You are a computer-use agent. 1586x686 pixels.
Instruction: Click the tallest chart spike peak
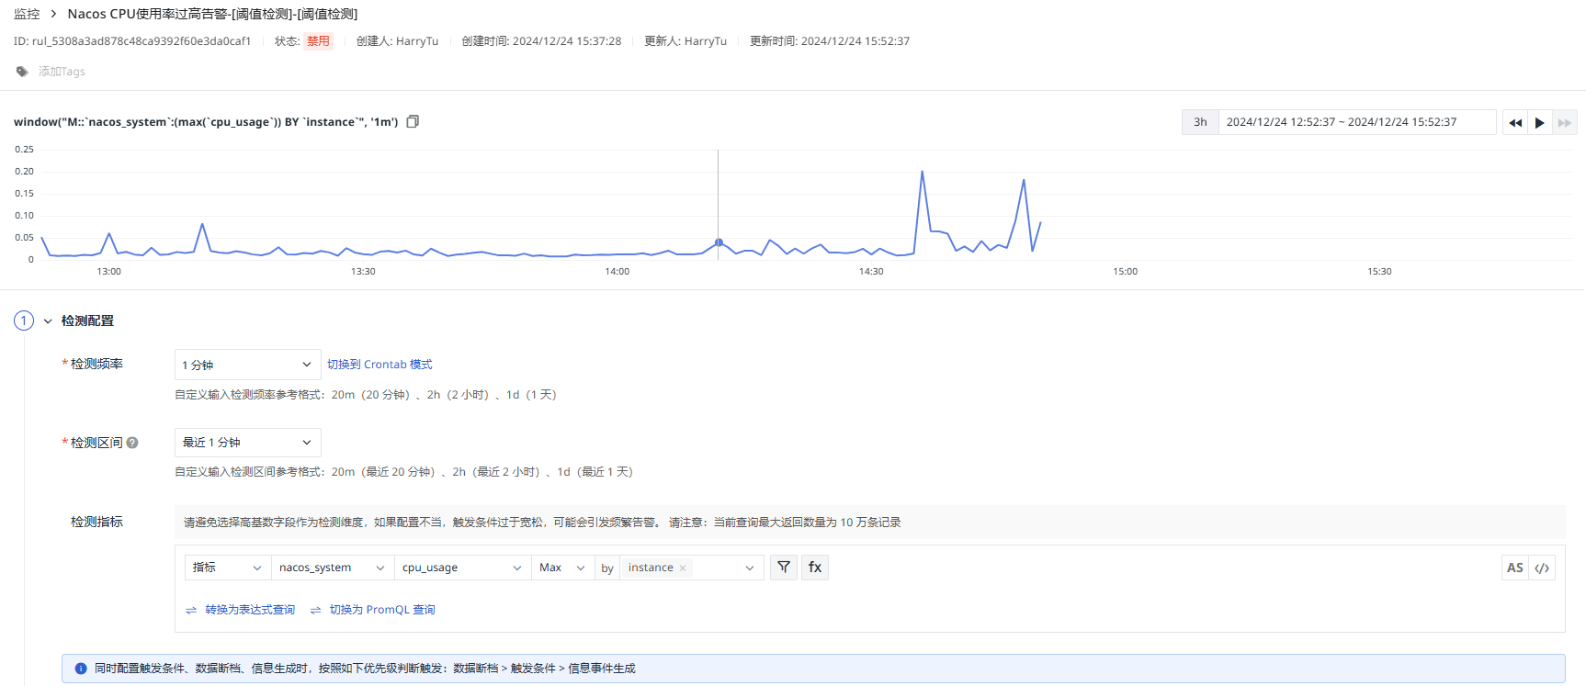[922, 172]
